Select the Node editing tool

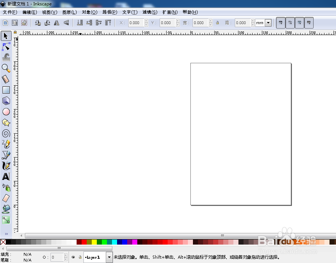tap(6, 47)
